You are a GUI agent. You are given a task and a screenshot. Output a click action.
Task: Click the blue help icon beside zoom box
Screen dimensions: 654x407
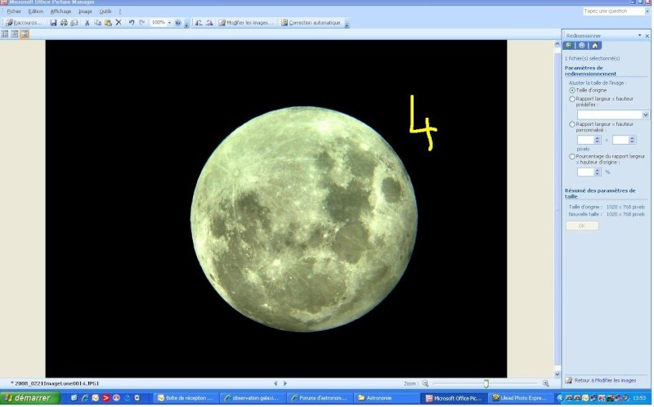178,23
